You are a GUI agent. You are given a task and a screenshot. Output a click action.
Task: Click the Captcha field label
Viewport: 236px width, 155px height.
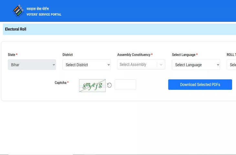point(61,83)
